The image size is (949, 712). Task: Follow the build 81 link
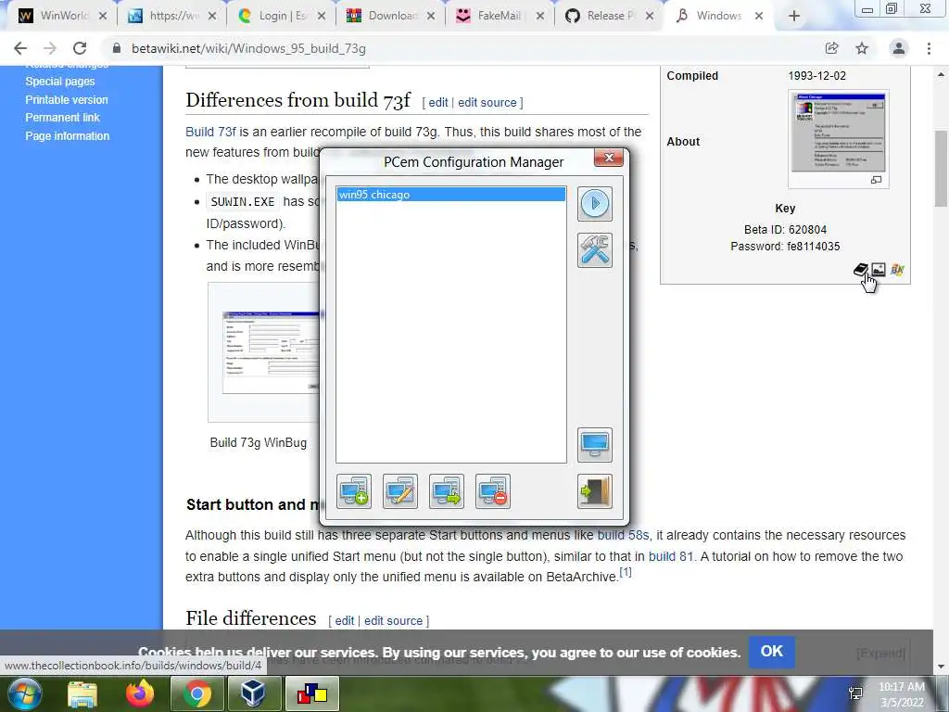coord(671,556)
